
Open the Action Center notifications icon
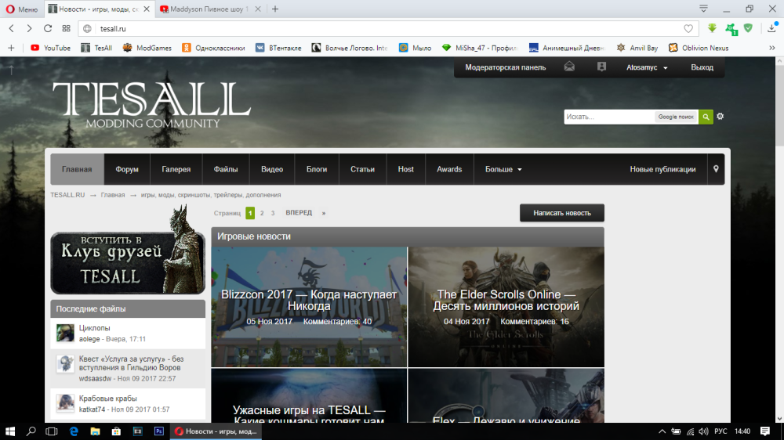point(765,431)
